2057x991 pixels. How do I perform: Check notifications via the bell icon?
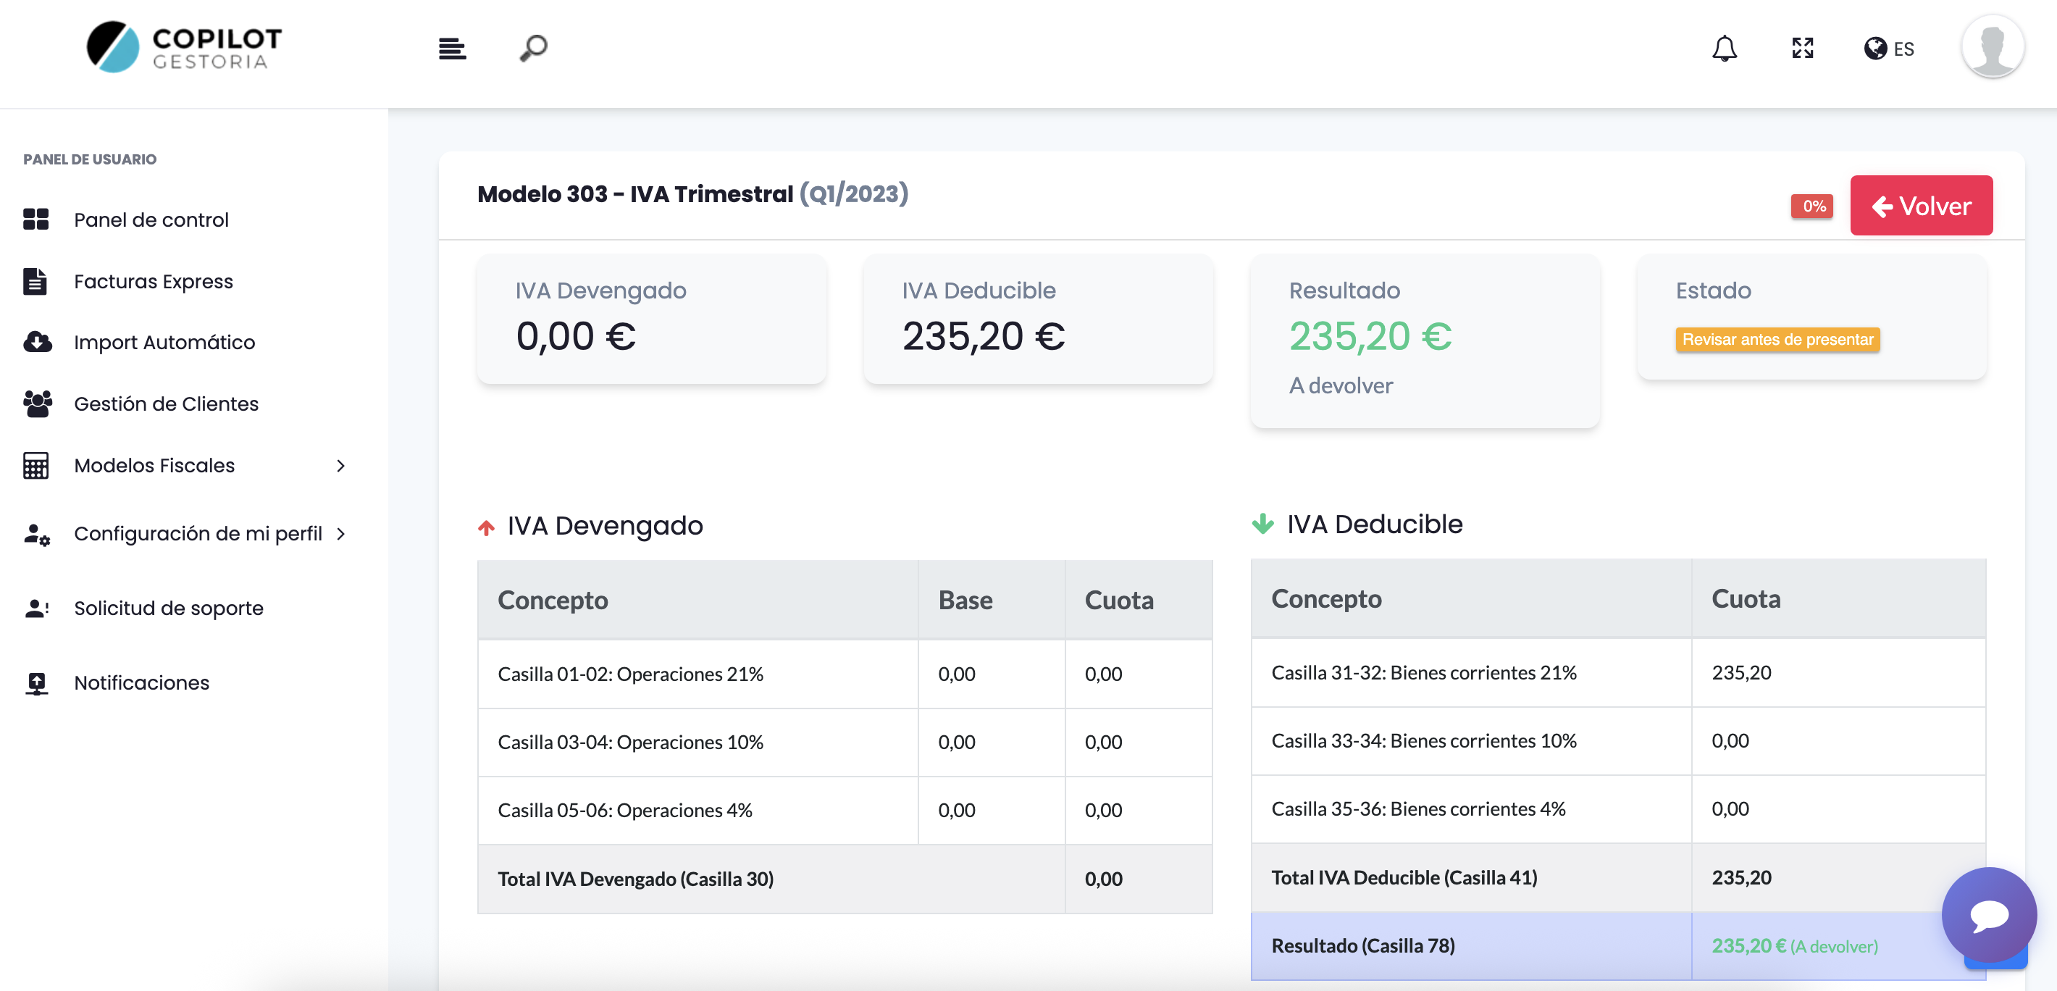pos(1724,48)
